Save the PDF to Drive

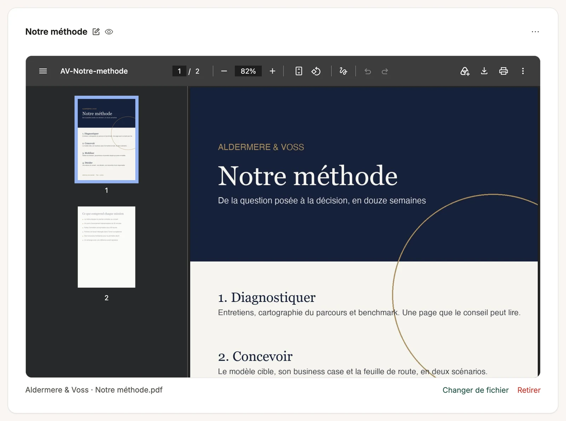465,71
